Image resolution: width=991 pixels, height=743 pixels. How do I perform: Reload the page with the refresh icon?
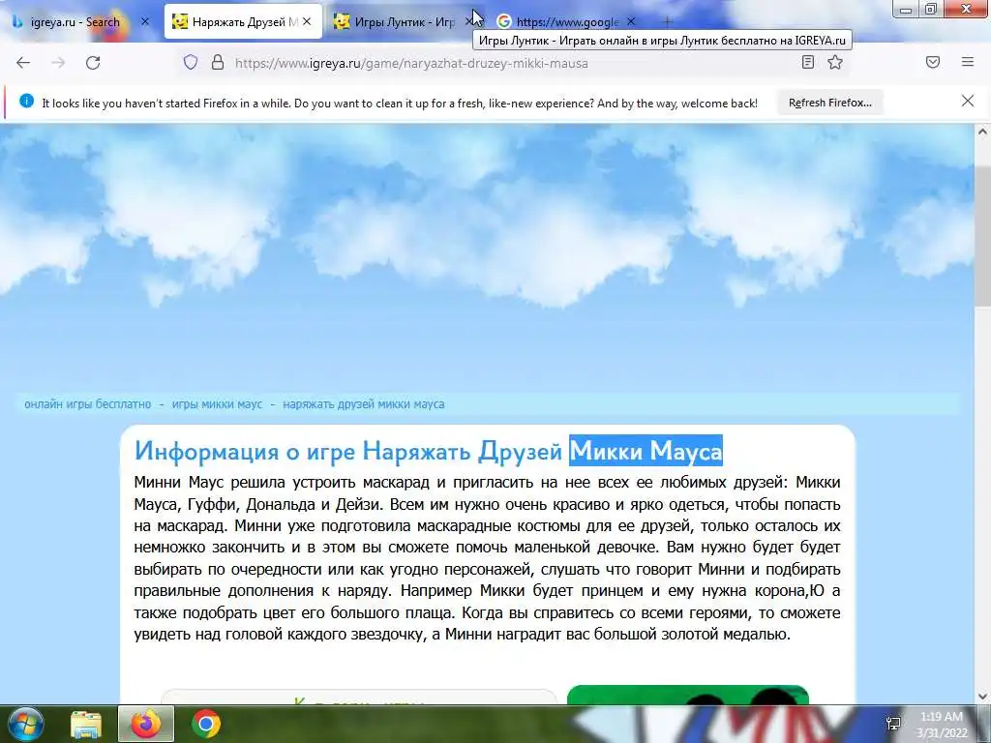click(x=93, y=63)
